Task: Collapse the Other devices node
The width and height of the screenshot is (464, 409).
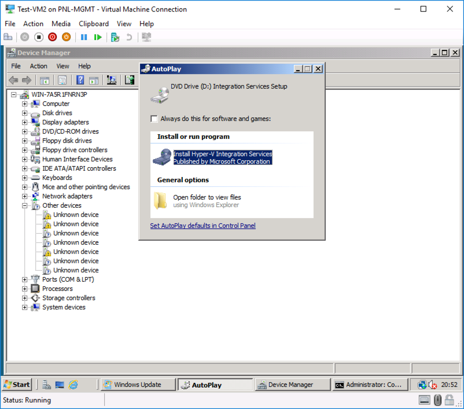Action: tap(24, 205)
